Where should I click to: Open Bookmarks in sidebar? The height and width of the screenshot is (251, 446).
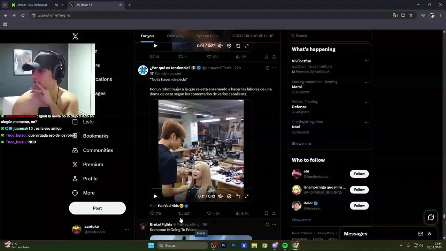tap(91, 136)
